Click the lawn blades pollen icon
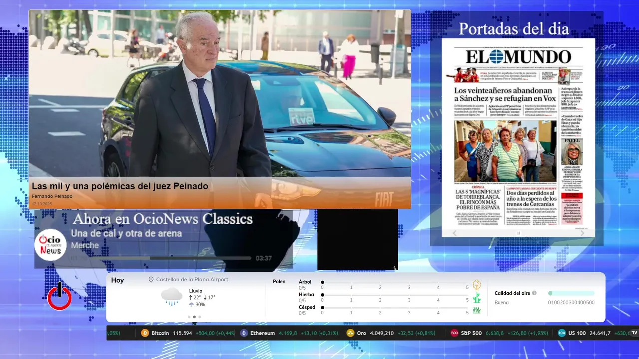The width and height of the screenshot is (639, 359). tap(477, 310)
